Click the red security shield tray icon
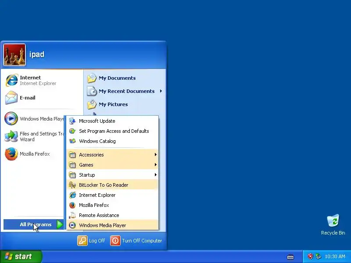 pyautogui.click(x=310, y=256)
